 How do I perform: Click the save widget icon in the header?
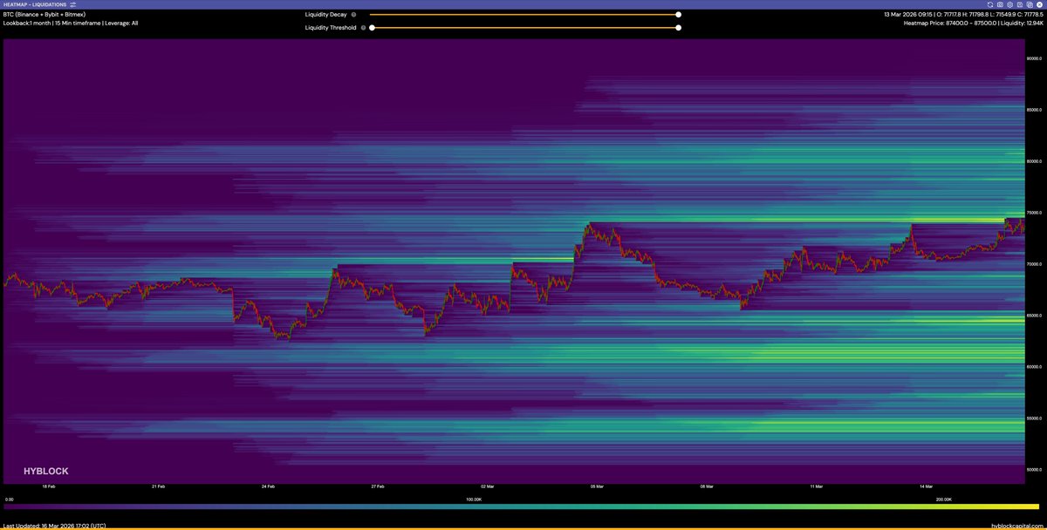1019,4
